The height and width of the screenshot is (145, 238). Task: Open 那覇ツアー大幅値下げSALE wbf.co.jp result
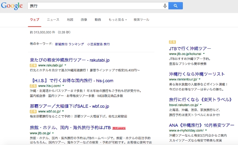click(x=69, y=106)
